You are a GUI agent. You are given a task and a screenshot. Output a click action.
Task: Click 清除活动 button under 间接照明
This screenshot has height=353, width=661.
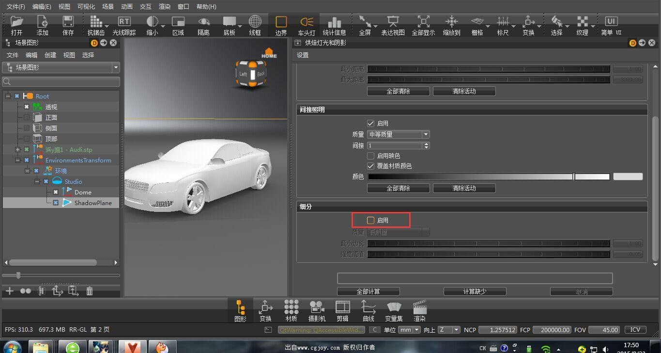[x=464, y=188]
